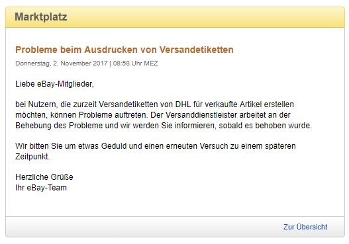Click the word Versandetiketten in the first paragraph
The height and width of the screenshot is (244, 349).
click(x=128, y=104)
